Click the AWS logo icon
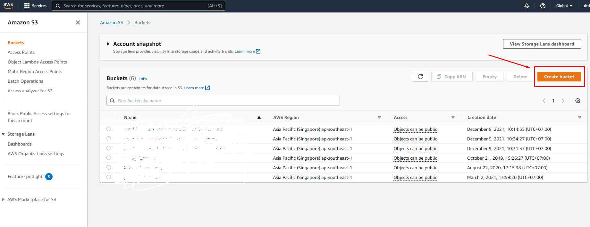Image resolution: width=590 pixels, height=227 pixels. (x=8, y=5)
